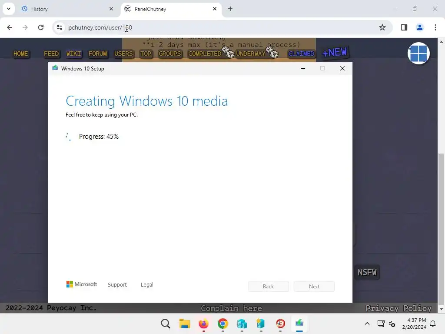The image size is (445, 334).
Task: Click the 2022-2024 Peyocay Inc. footer text
Action: tap(51, 308)
